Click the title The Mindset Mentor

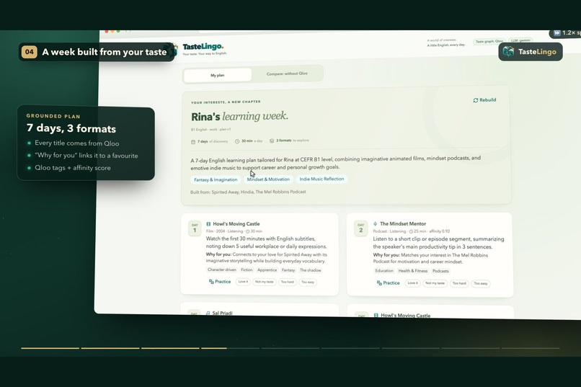[403, 223]
